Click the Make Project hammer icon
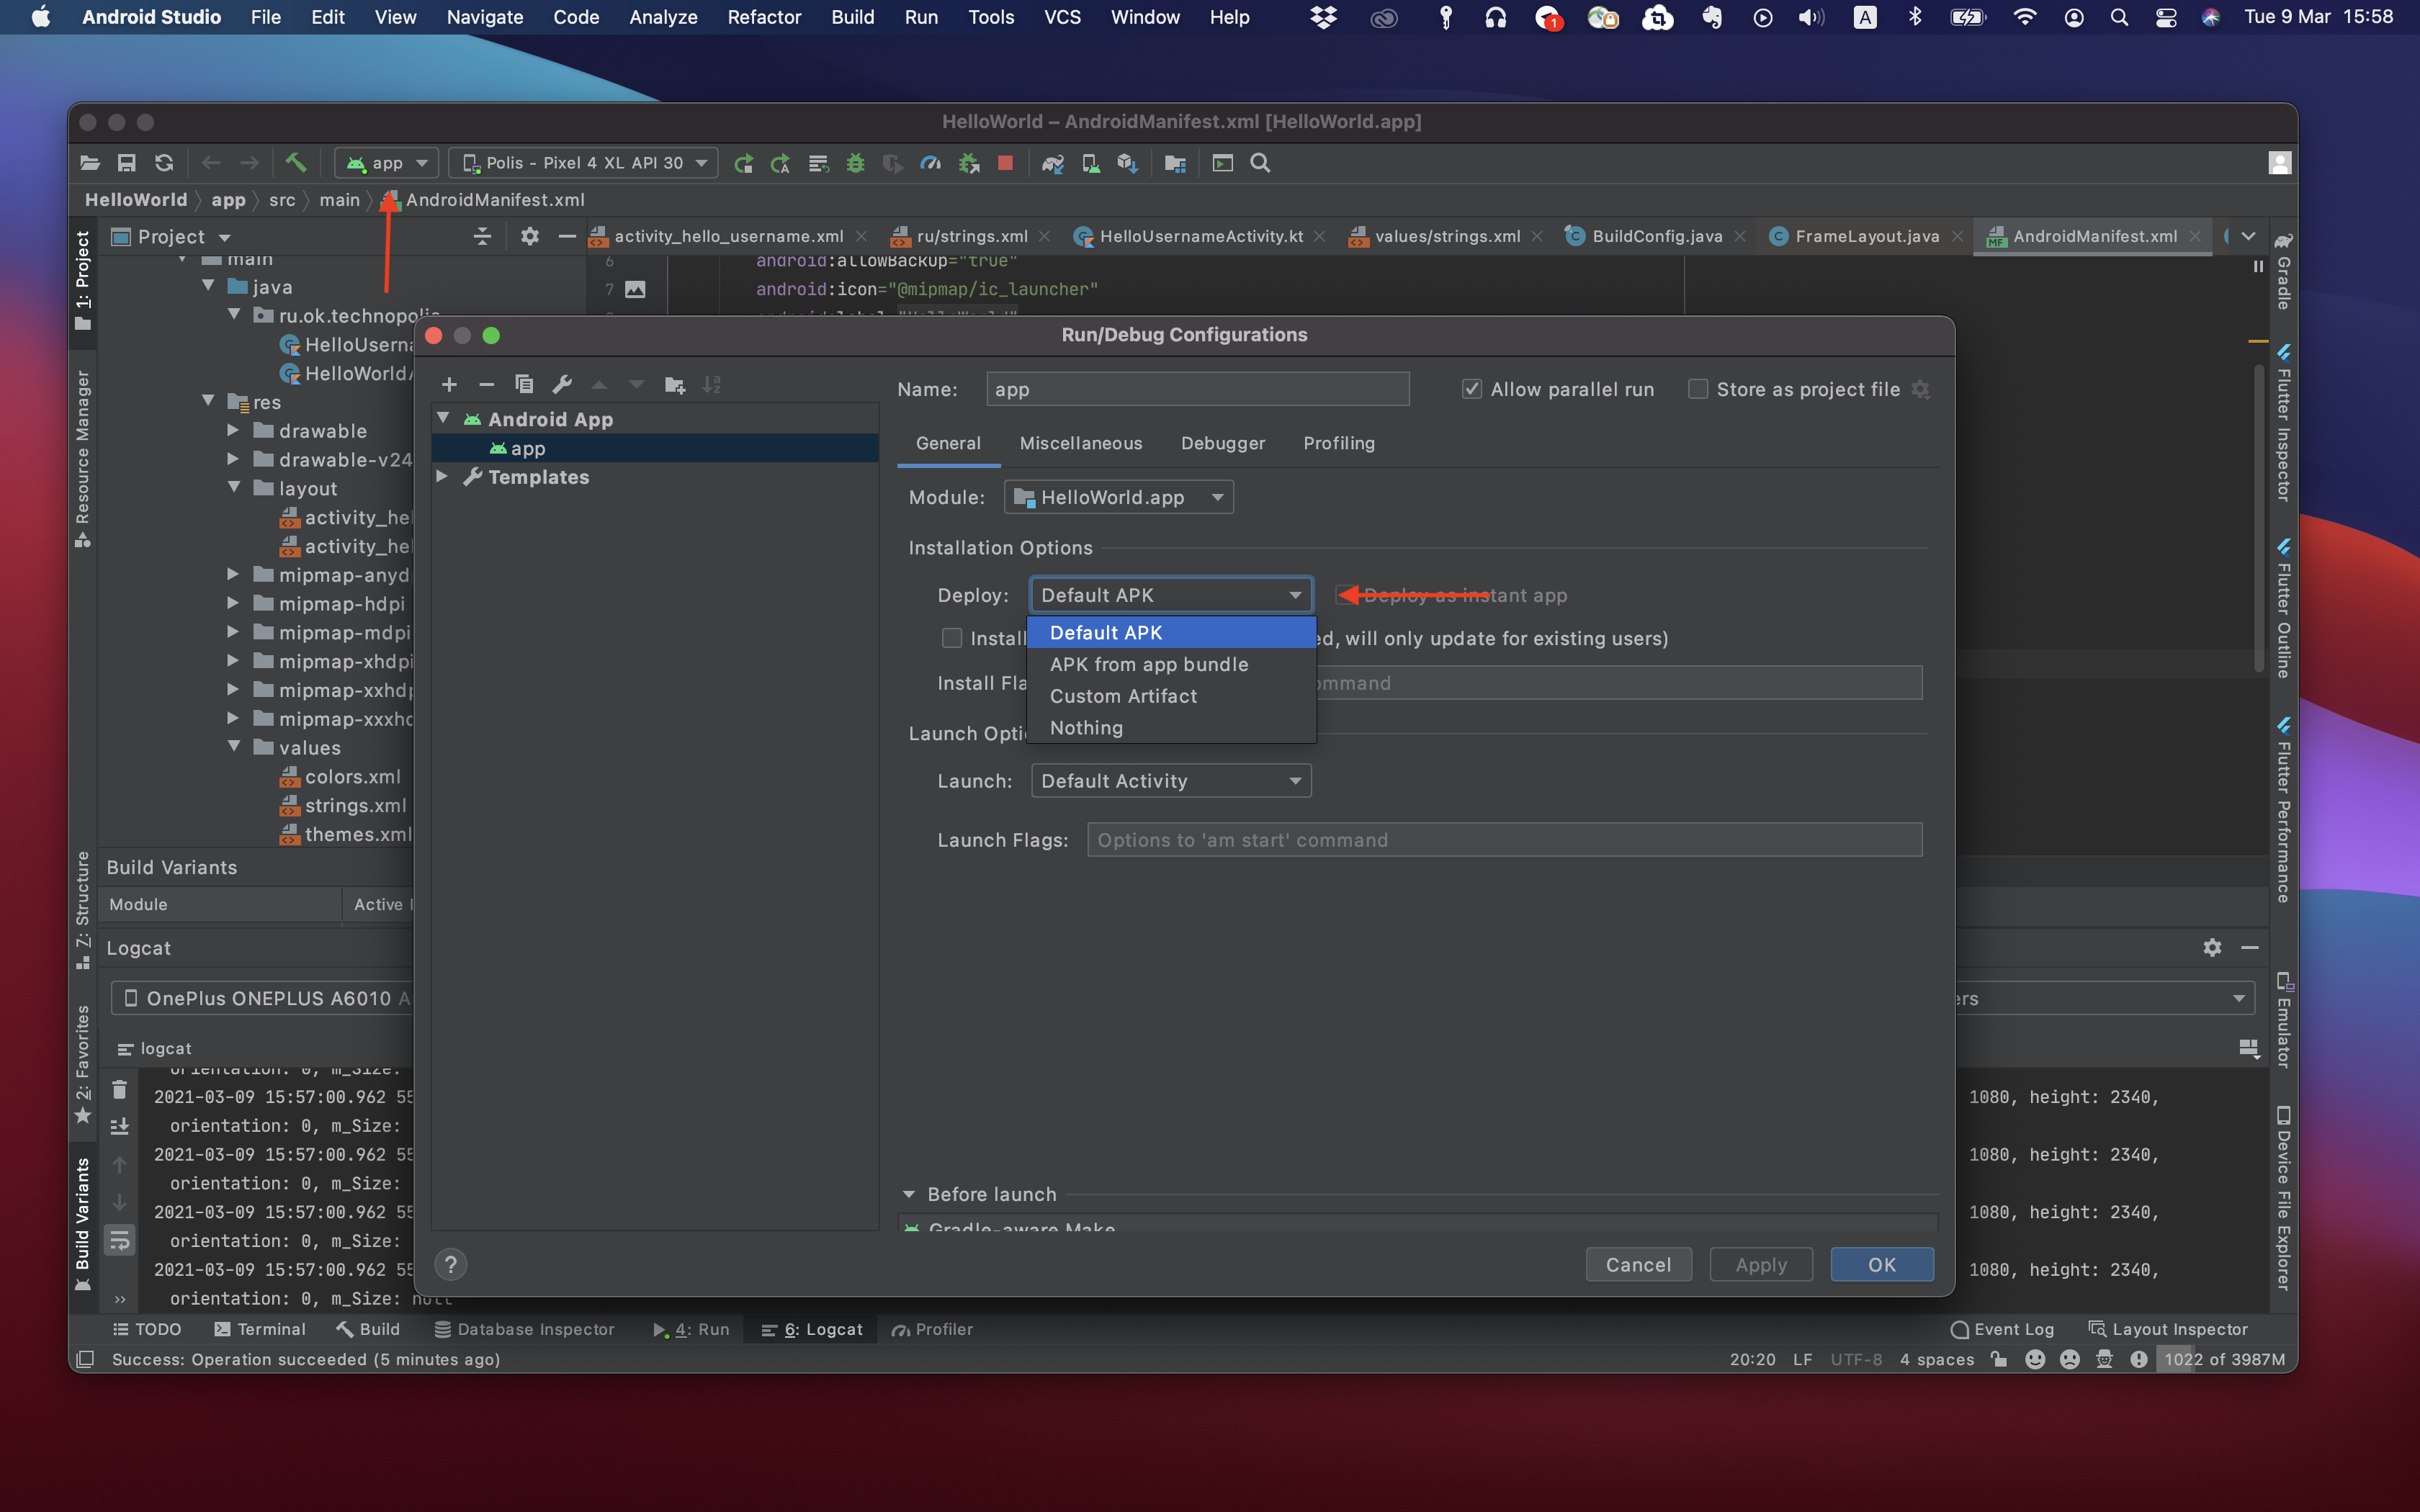Image resolution: width=2420 pixels, height=1512 pixels. point(295,162)
